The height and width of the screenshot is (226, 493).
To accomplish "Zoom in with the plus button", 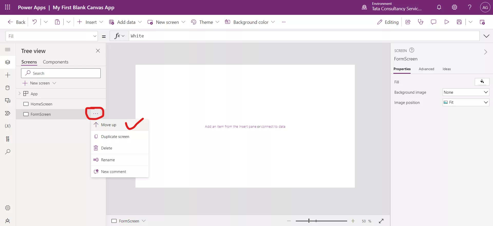I will click(353, 221).
